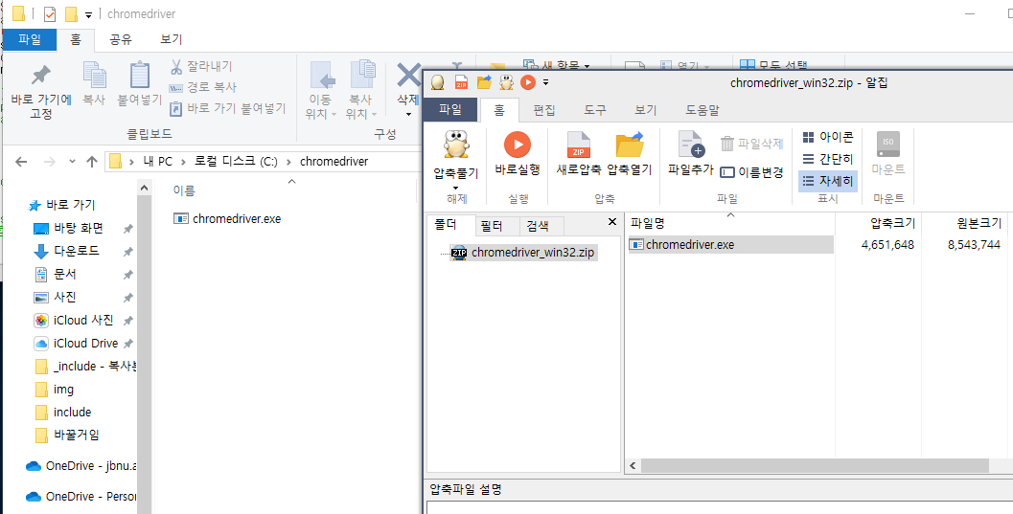Click the 파일추가 icon in ALZip

tap(691, 145)
